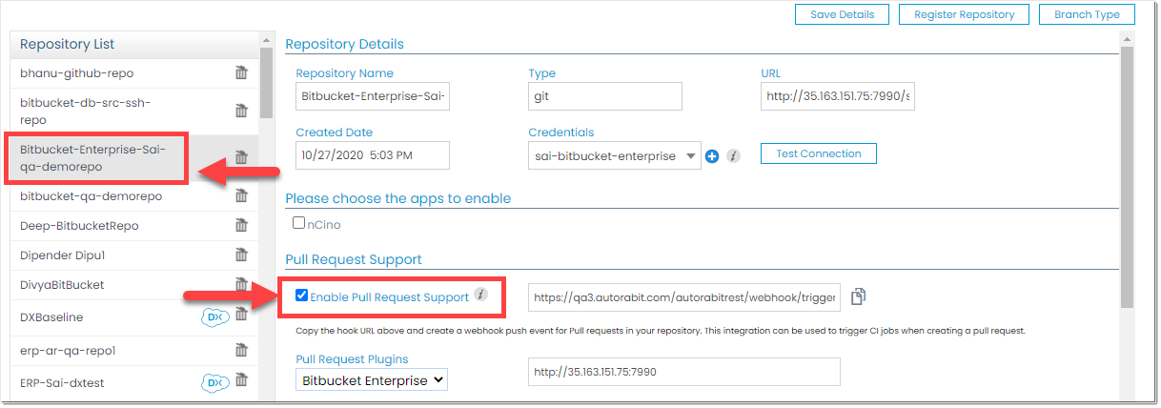Click the Register Repository button

pos(964,14)
